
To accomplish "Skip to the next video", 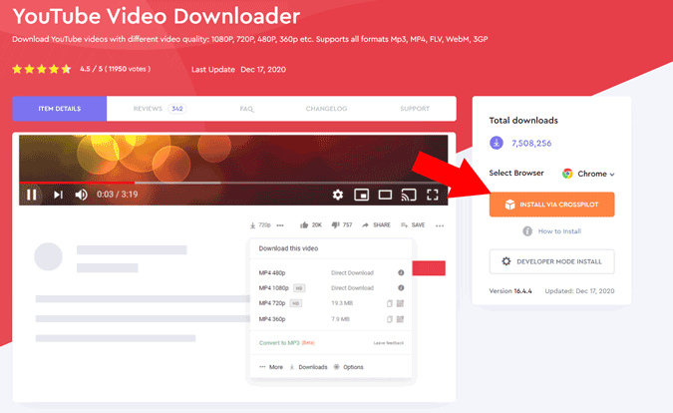I will click(58, 195).
